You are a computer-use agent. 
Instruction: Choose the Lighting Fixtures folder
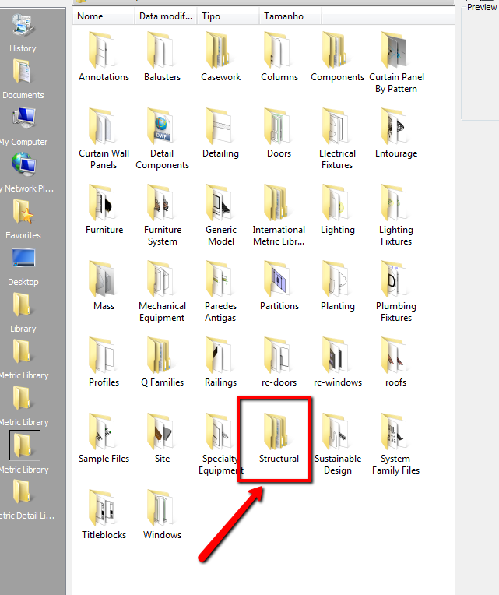(396, 215)
